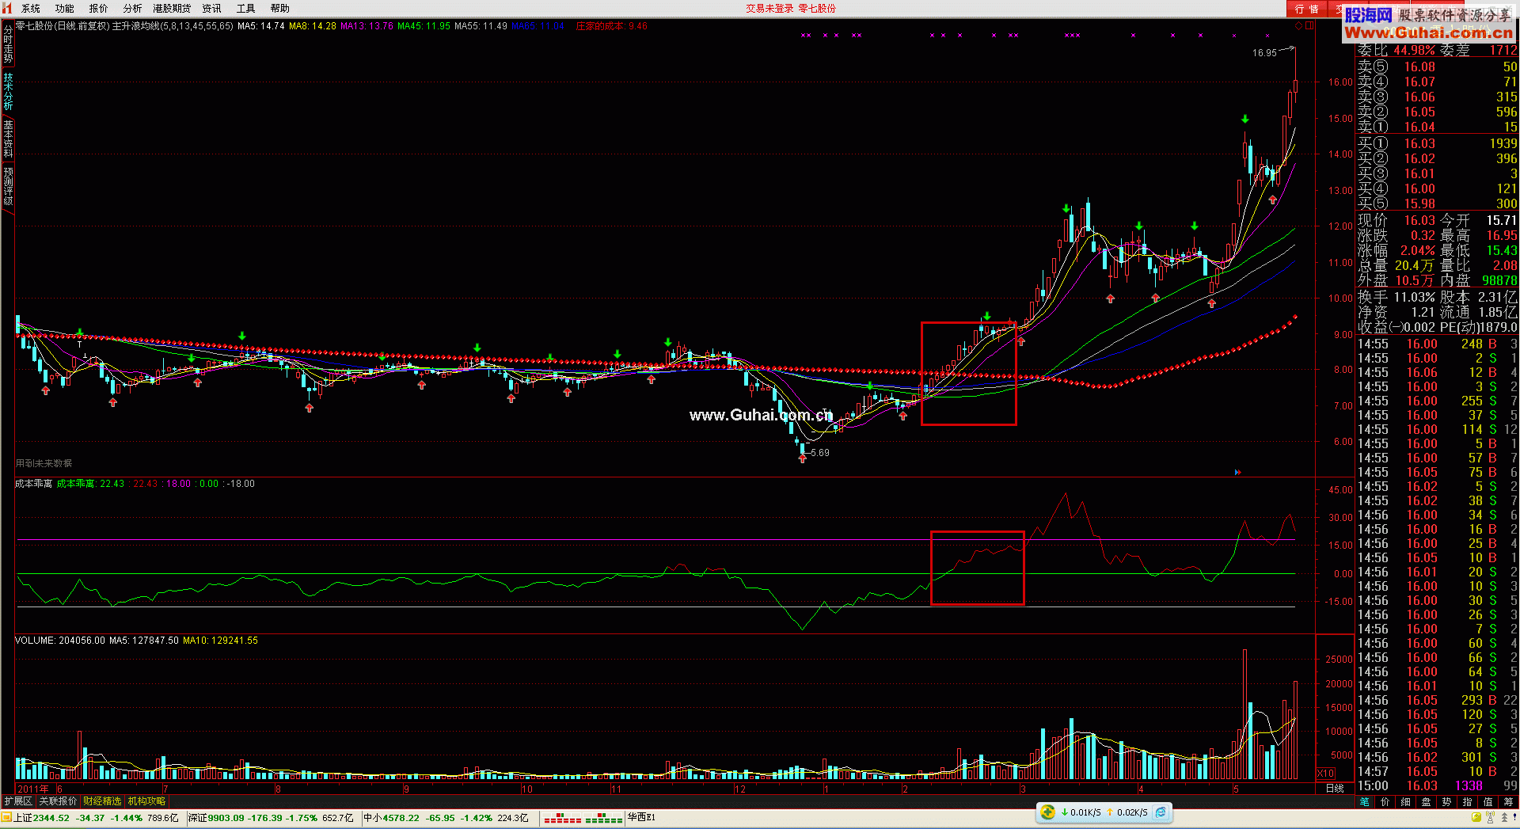Screen dimensions: 1520x829
Task: Click the 成本乖离 indicator label
Action: tap(33, 484)
